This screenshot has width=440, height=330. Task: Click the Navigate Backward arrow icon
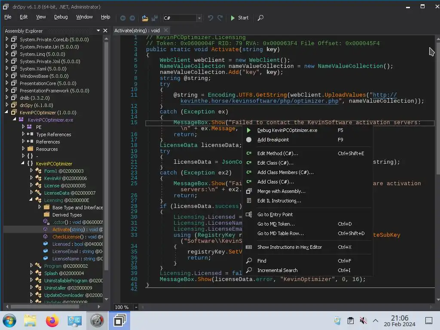pyautogui.click(x=122, y=18)
